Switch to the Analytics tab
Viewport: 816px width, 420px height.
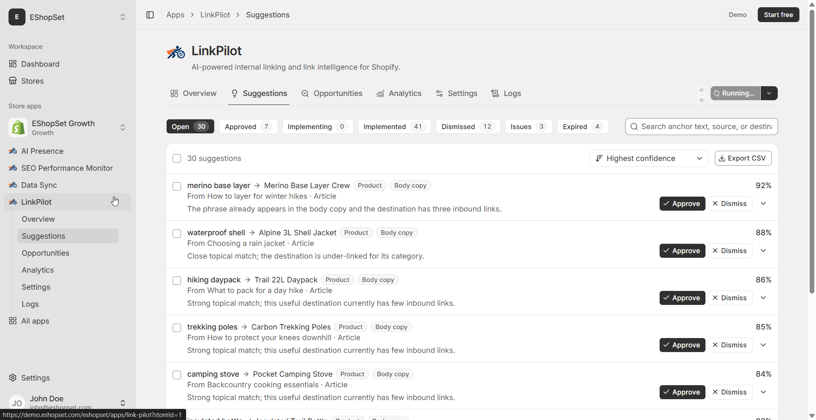tap(399, 93)
